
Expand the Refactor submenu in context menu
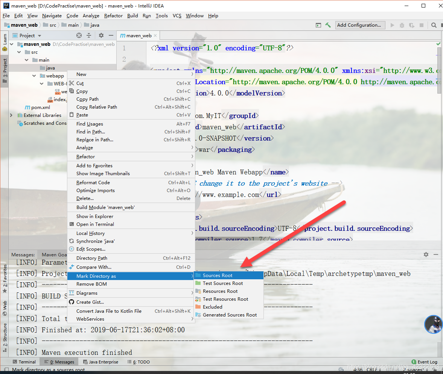[x=131, y=156]
